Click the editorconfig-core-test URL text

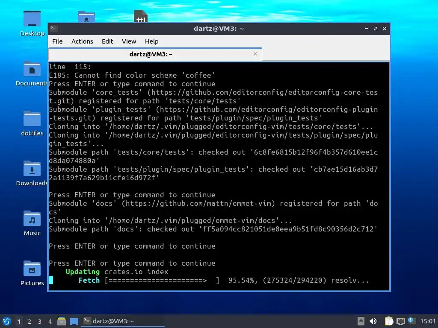tap(264, 92)
